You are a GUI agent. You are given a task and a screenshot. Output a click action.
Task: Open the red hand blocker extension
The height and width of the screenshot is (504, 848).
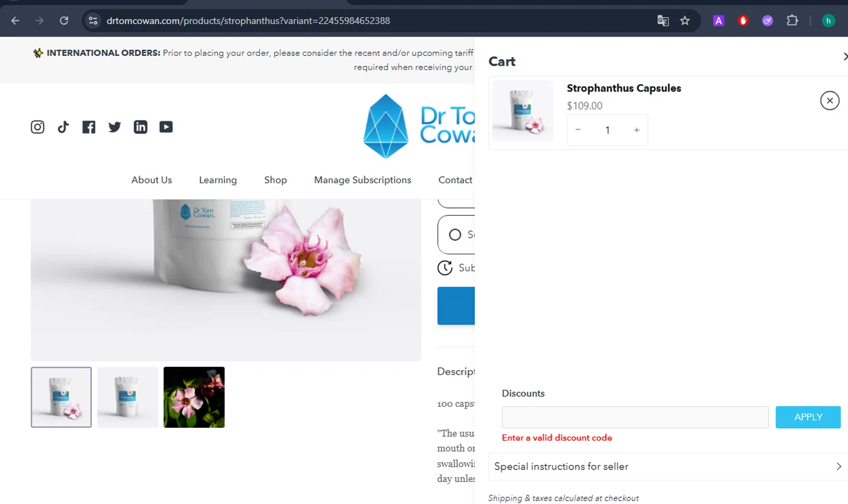[x=743, y=21]
